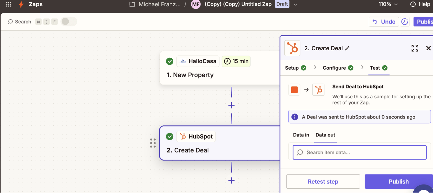Click the magnifier in item data search
433x195 pixels.
pos(300,152)
